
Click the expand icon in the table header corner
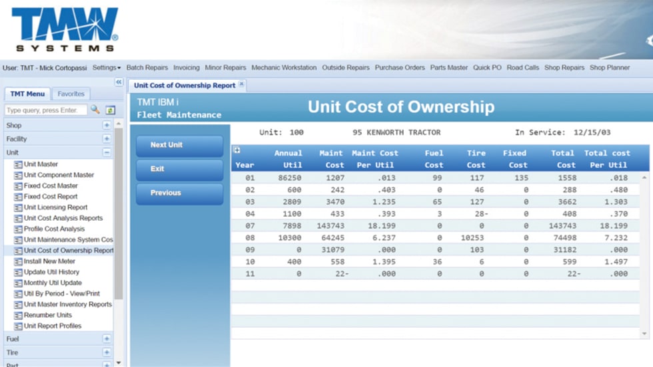tap(237, 150)
